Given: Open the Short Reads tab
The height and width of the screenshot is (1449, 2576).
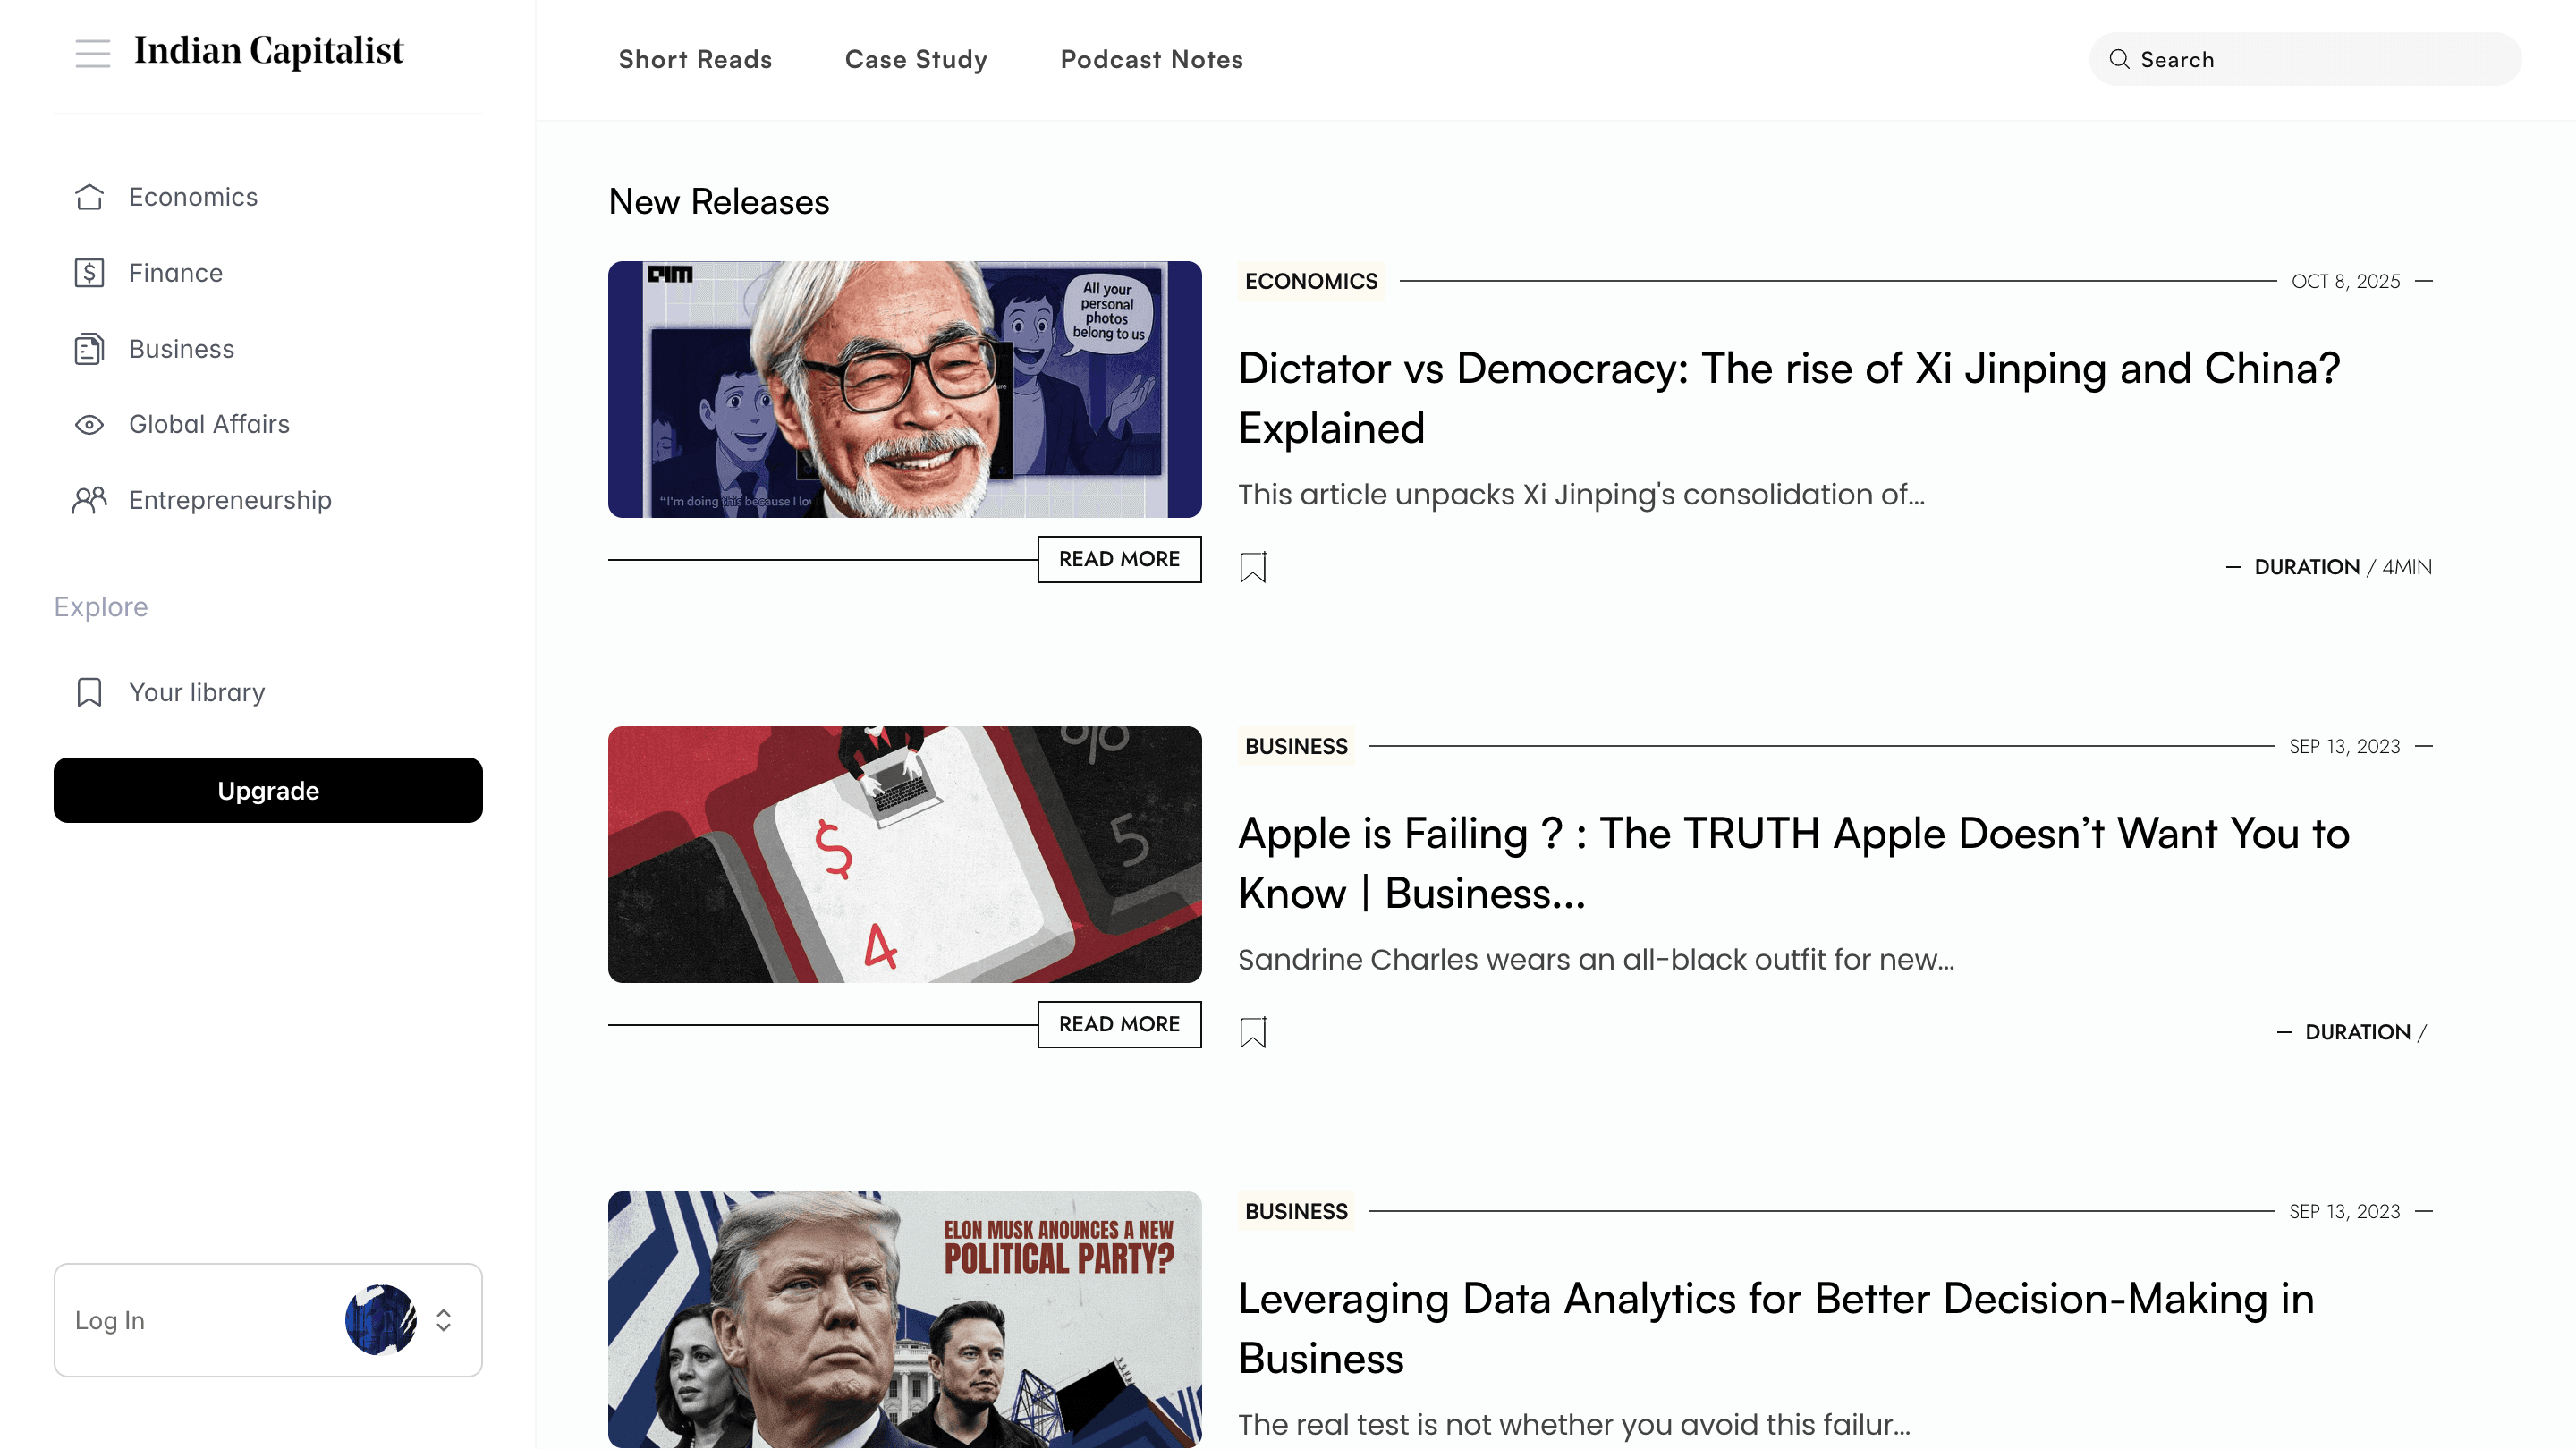Looking at the screenshot, I should pyautogui.click(x=695, y=60).
